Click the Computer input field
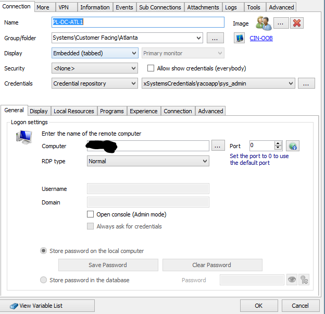 pos(148,146)
